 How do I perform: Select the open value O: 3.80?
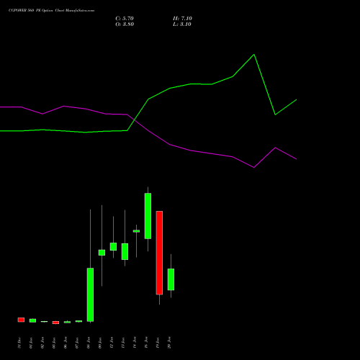(x=125, y=24)
